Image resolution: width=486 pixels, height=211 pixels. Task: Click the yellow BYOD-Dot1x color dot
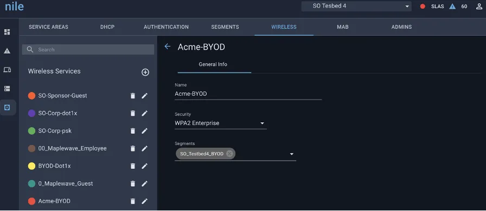(x=31, y=166)
